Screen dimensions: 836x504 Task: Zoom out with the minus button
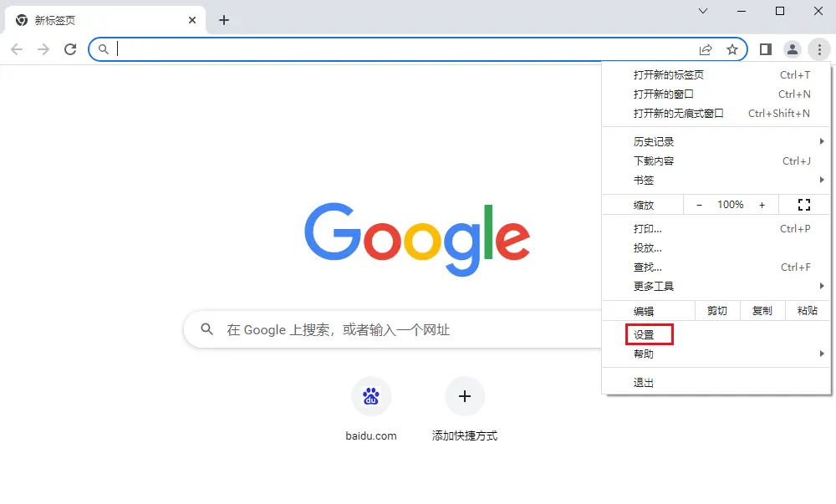point(699,205)
